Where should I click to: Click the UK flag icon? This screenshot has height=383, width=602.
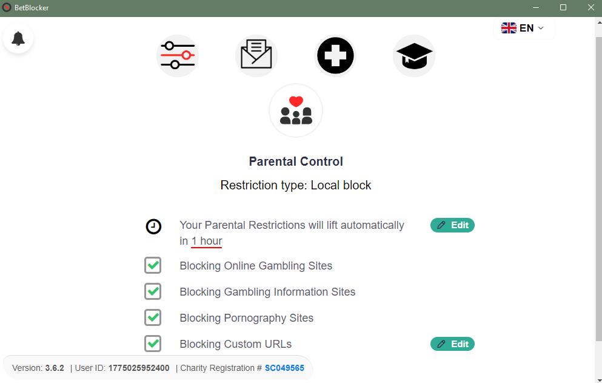coord(509,27)
